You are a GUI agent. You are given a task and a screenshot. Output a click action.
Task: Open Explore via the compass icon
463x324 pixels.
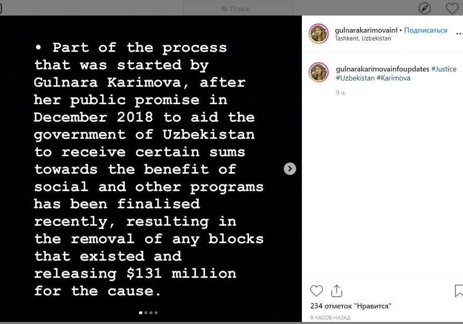[425, 9]
